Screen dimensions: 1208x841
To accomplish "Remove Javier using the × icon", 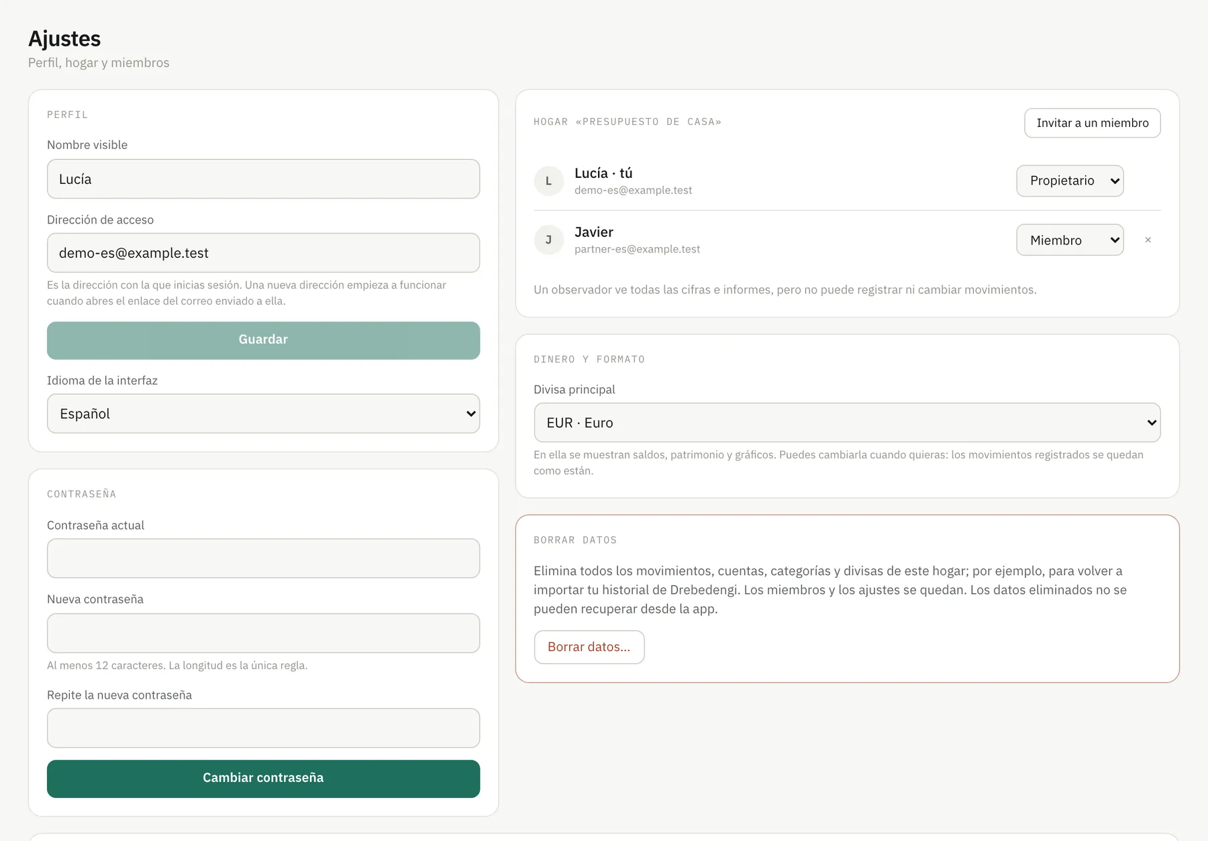I will tap(1148, 240).
